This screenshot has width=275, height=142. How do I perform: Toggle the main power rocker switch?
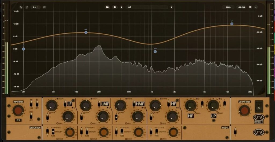coord(259,106)
